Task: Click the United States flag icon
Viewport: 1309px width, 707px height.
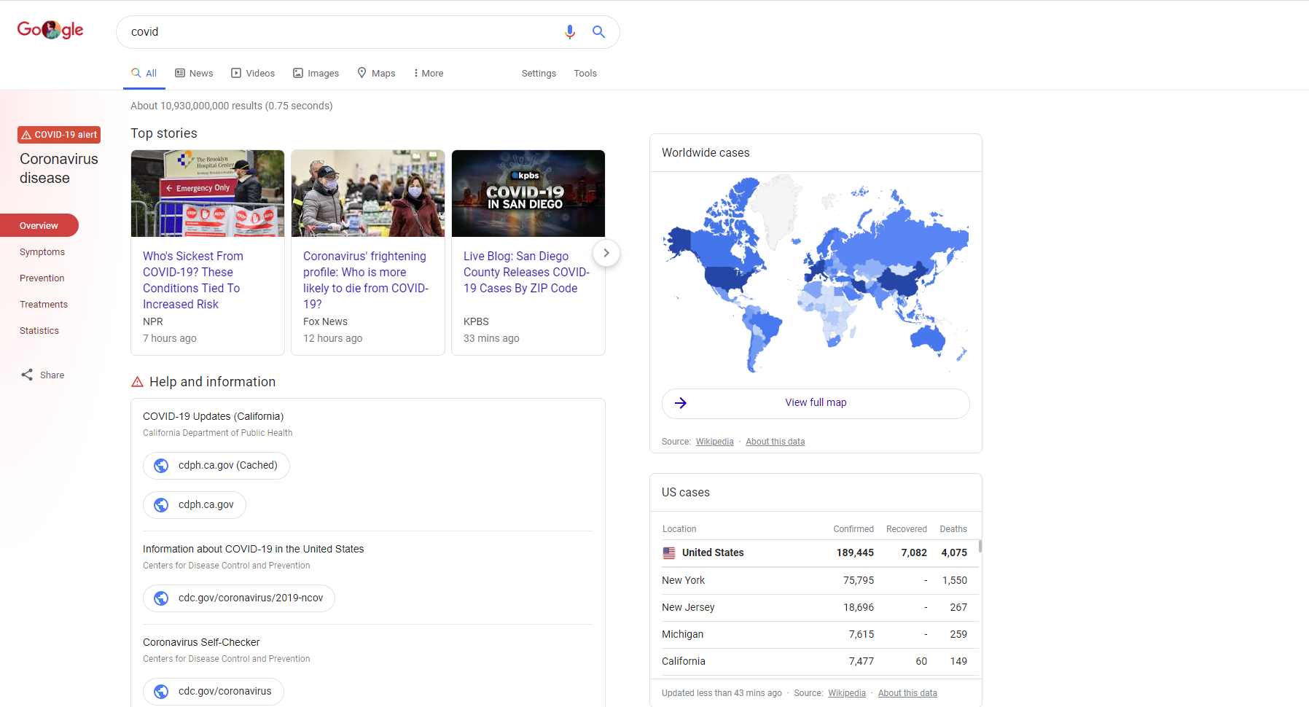Action: coord(669,553)
